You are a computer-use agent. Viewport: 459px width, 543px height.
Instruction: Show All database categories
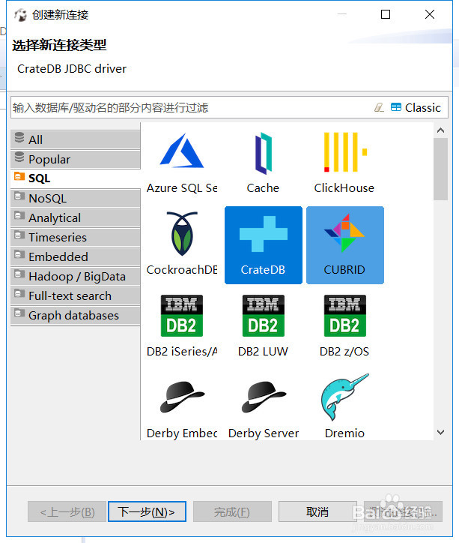(76, 139)
